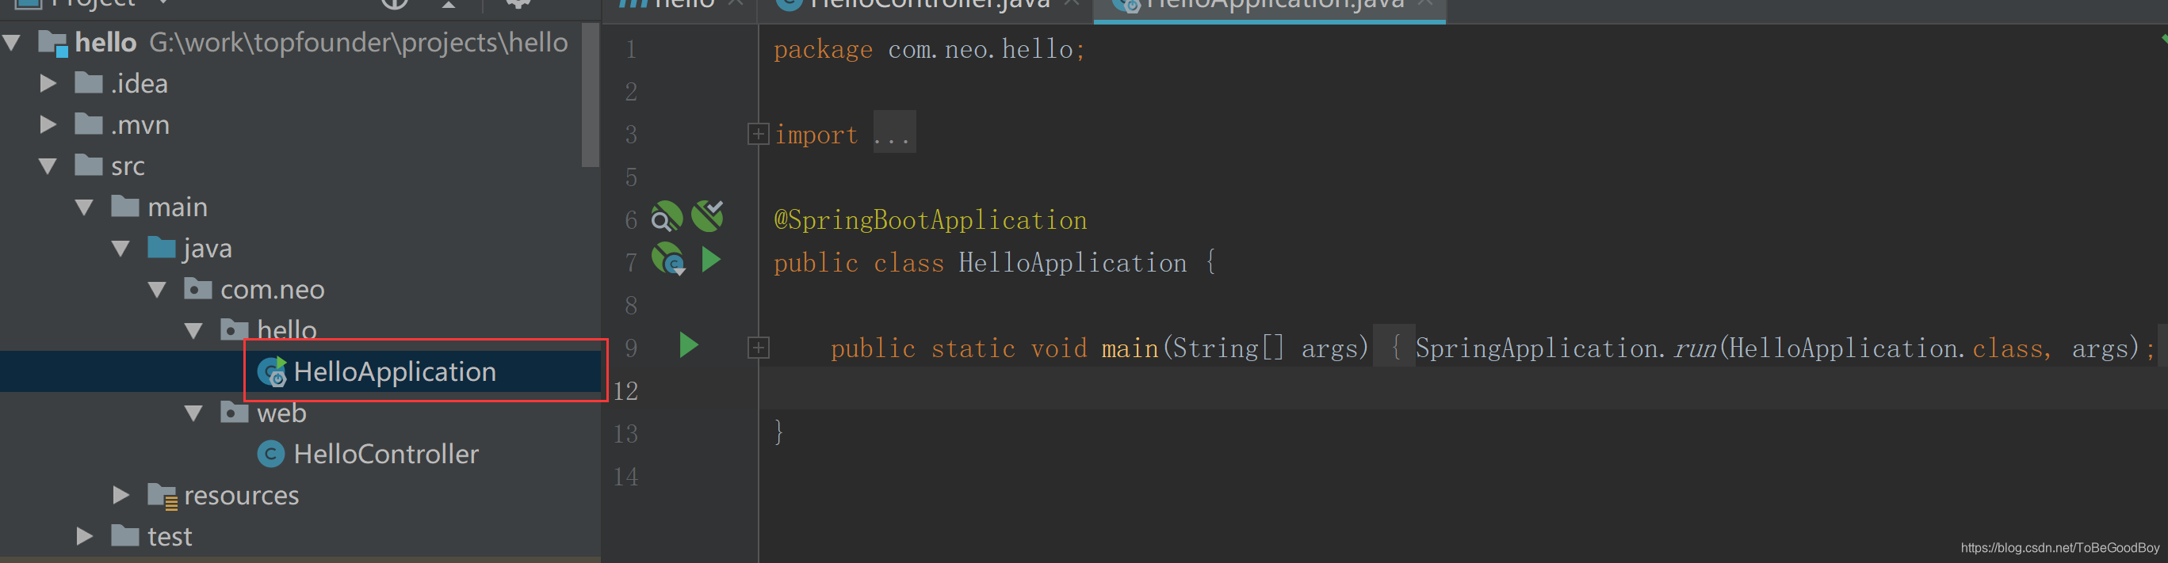Click the .idea folder icon

point(88,83)
